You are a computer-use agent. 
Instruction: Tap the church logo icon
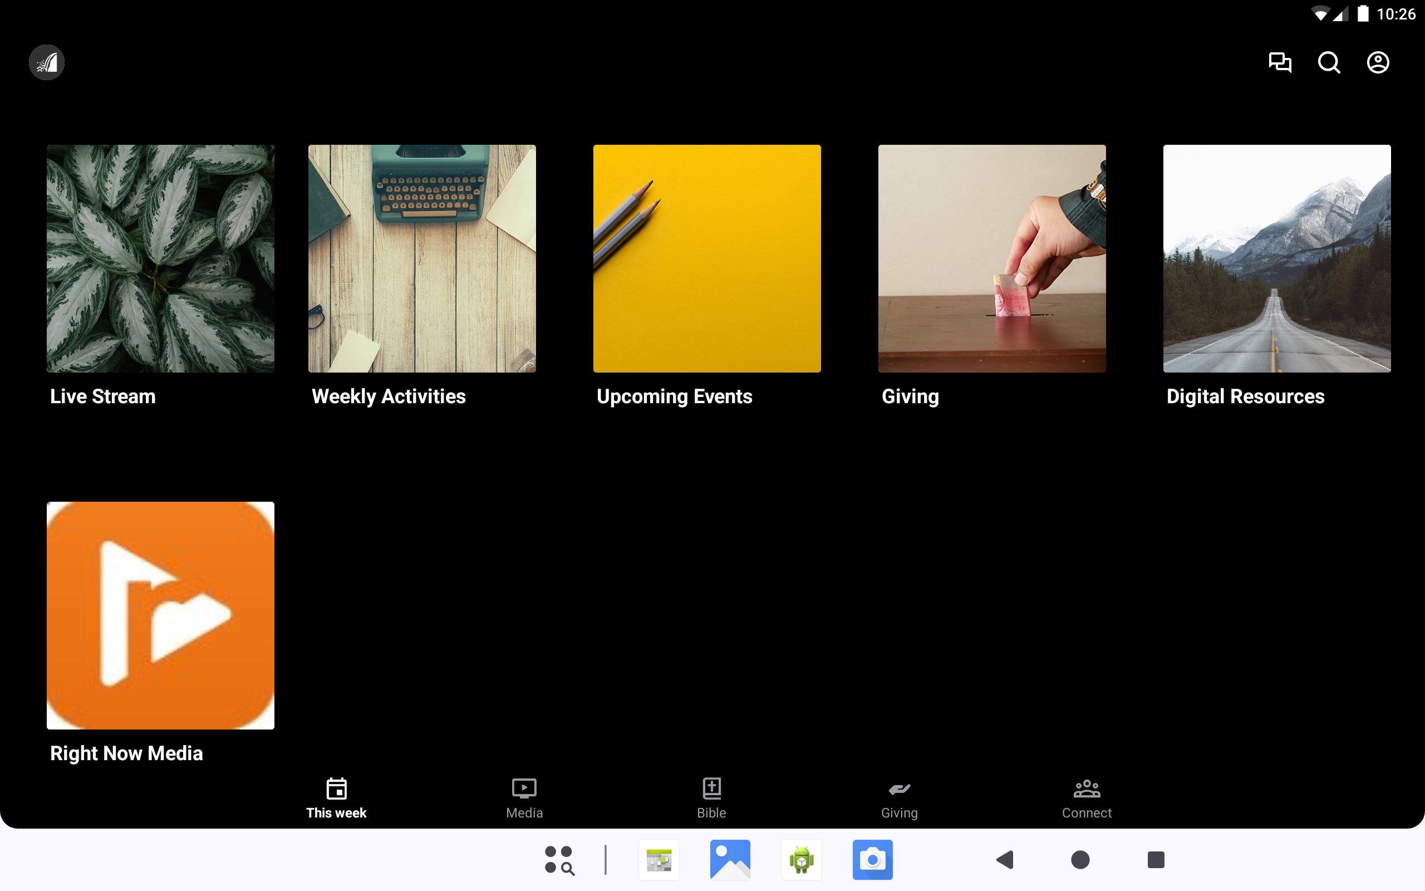(47, 62)
